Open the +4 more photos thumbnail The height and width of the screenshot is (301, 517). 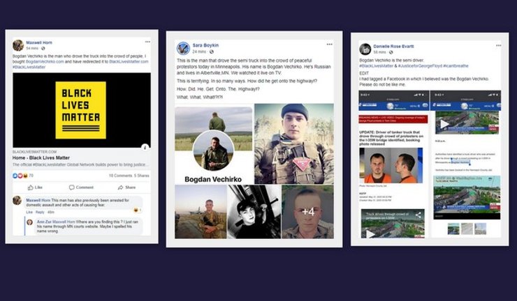(x=307, y=212)
